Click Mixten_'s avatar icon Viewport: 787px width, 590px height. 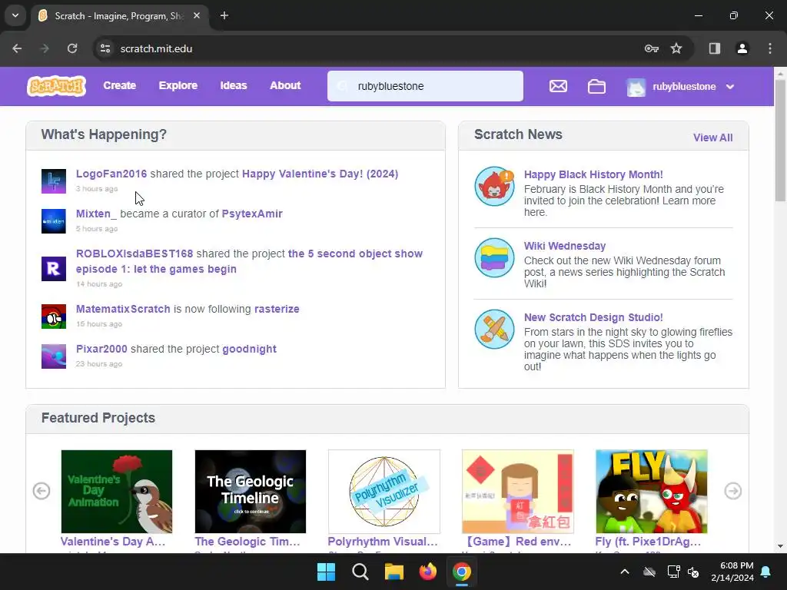tap(54, 221)
